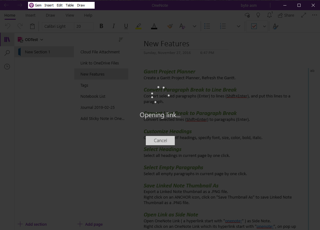320x230 pixels.
Task: Open the Recent Notes clock icon
Action: click(7, 67)
